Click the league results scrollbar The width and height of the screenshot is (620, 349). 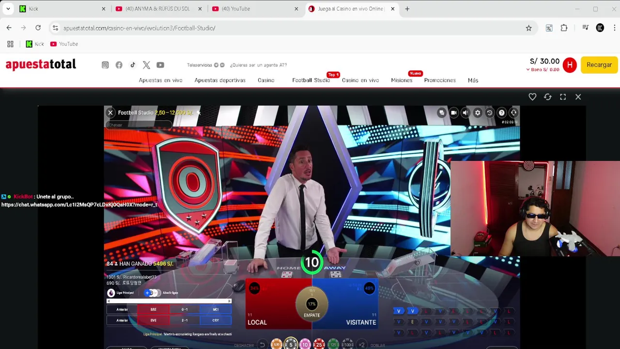click(169, 301)
